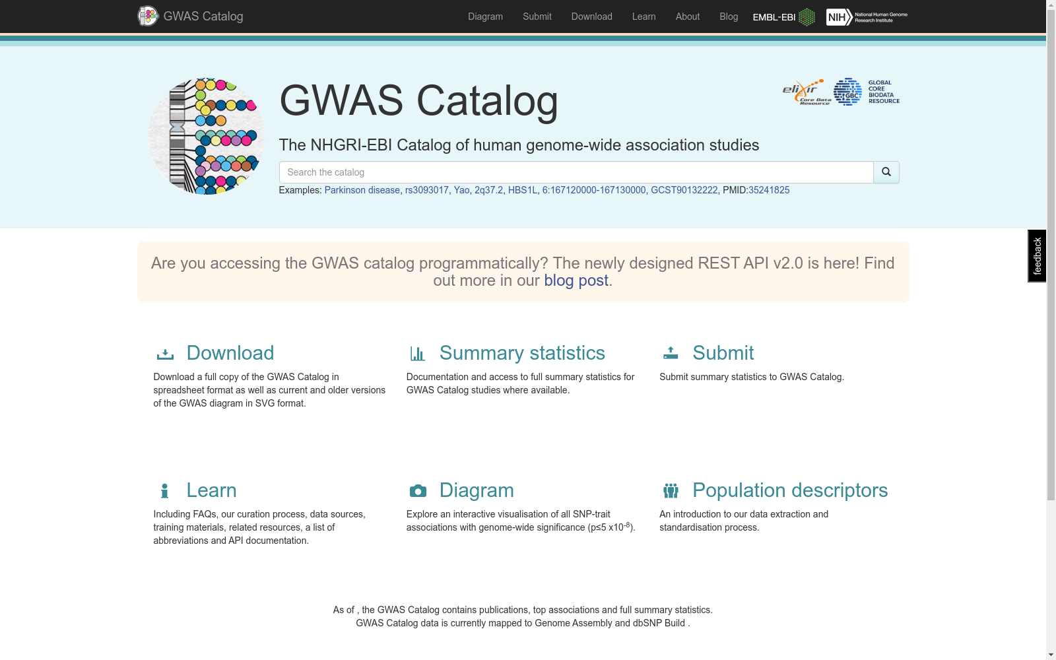Click the Summary statistics bar chart icon
Viewport: 1056px width, 660px height.
(x=418, y=354)
